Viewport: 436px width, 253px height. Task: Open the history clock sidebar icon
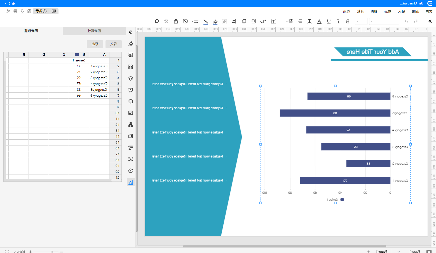tap(131, 171)
